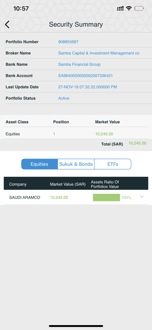Tap the Wi-Fi status icon
The image size is (152, 330).
point(129,8)
